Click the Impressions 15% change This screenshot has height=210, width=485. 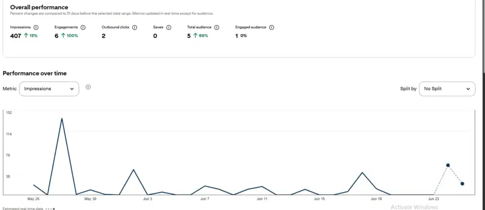click(31, 36)
